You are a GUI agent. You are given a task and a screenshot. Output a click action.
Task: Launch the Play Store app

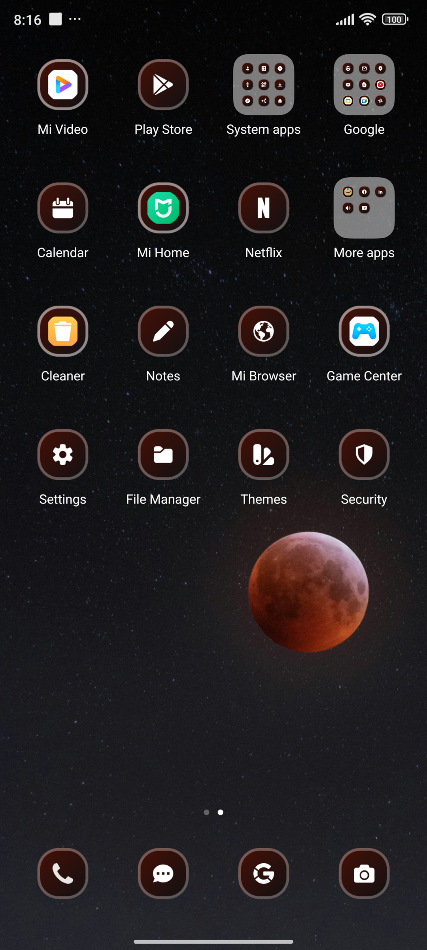coord(163,85)
